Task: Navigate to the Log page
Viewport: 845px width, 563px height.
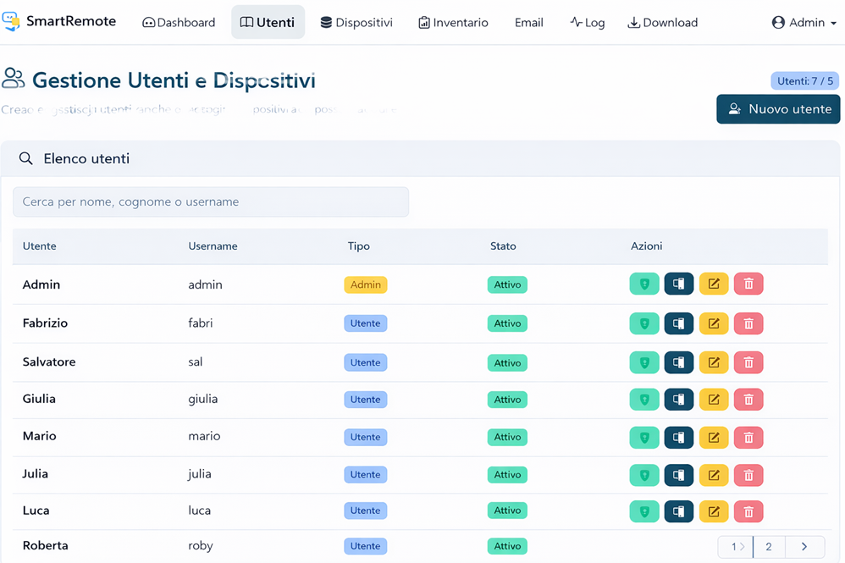Action: [x=587, y=23]
